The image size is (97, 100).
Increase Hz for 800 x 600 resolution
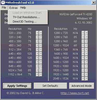point(41,62)
